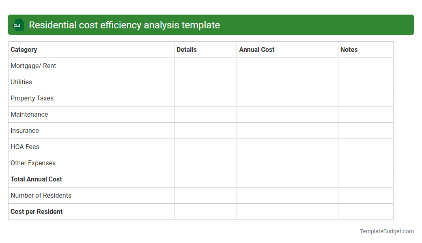422x243 pixels.
Task: Select the Insurance row label
Action: pyautogui.click(x=25, y=130)
